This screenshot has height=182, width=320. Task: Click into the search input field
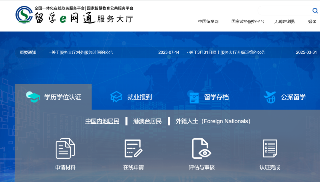[284, 11]
